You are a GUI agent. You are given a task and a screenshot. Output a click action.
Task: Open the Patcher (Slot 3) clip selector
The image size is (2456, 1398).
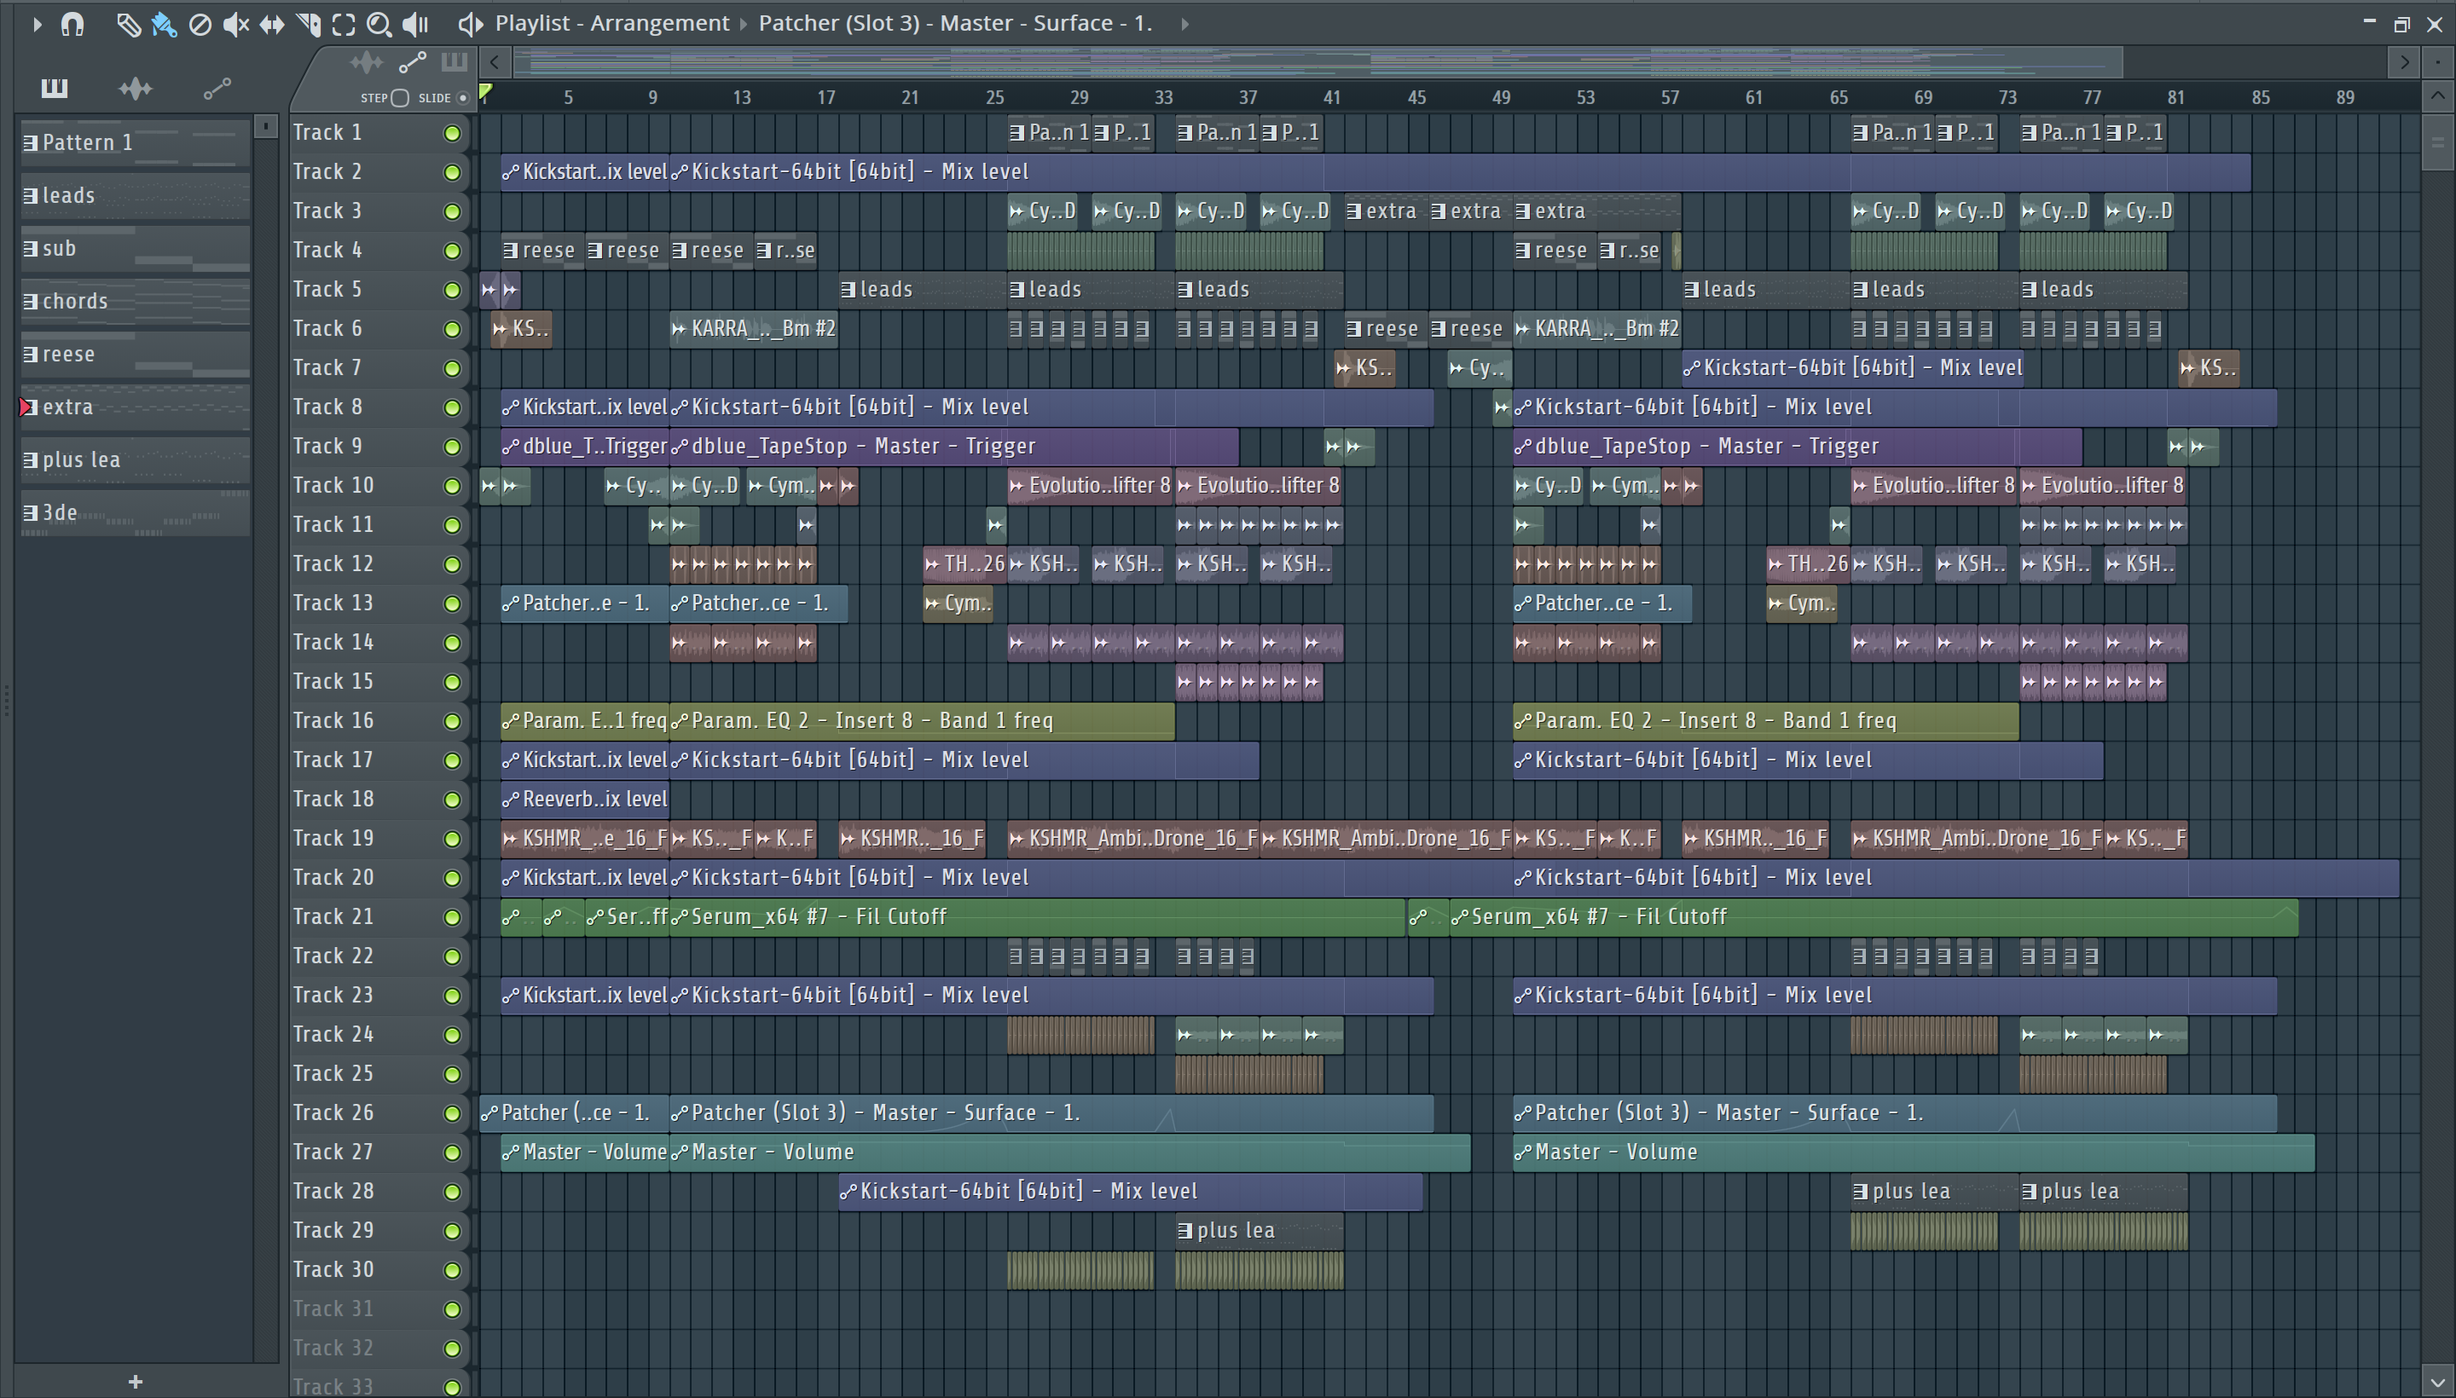point(955,23)
